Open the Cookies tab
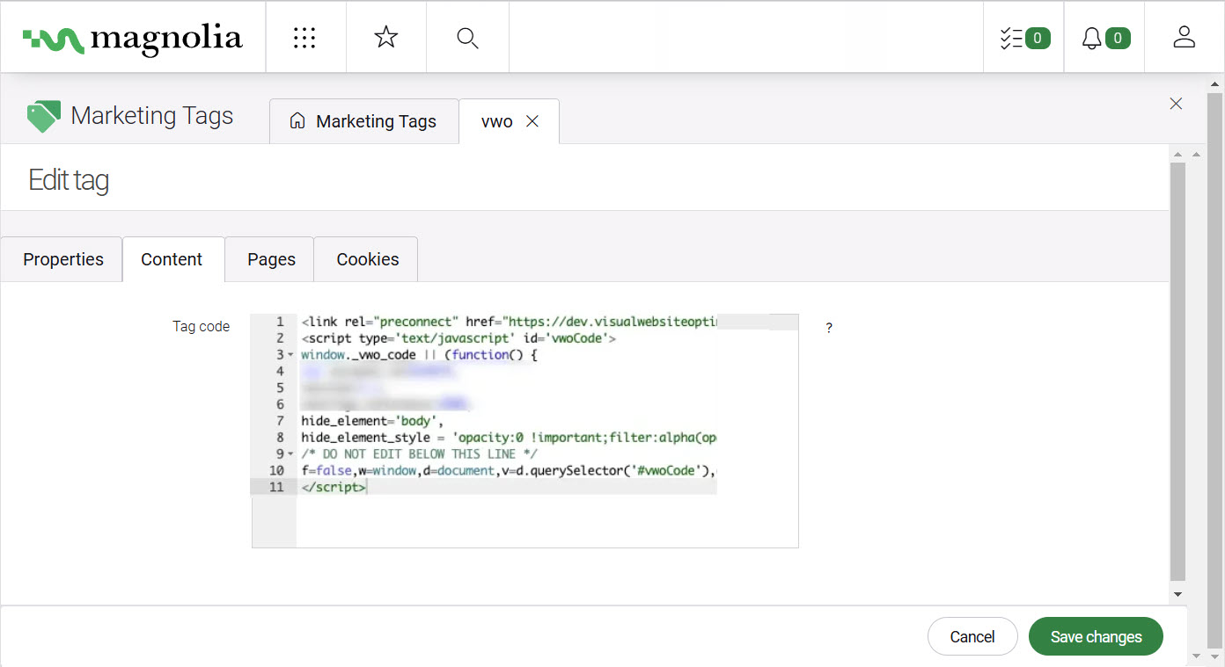The width and height of the screenshot is (1225, 667). point(367,259)
